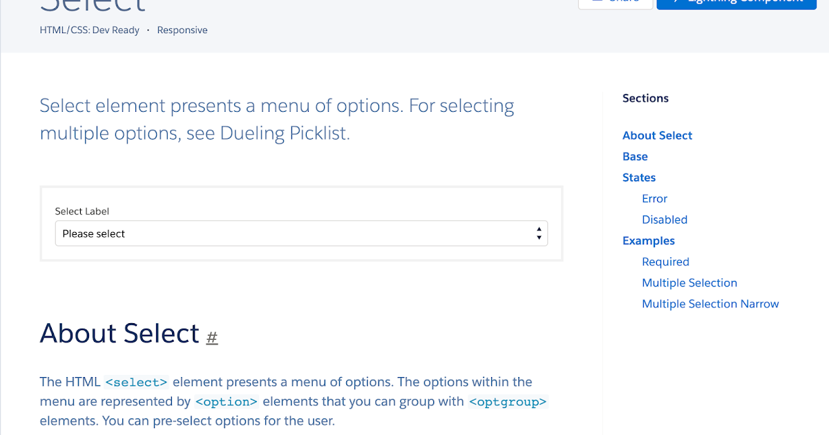Open the Base section link

pyautogui.click(x=634, y=156)
